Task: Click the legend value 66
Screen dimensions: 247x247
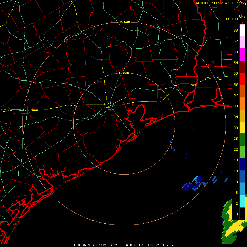Action: (x=236, y=30)
